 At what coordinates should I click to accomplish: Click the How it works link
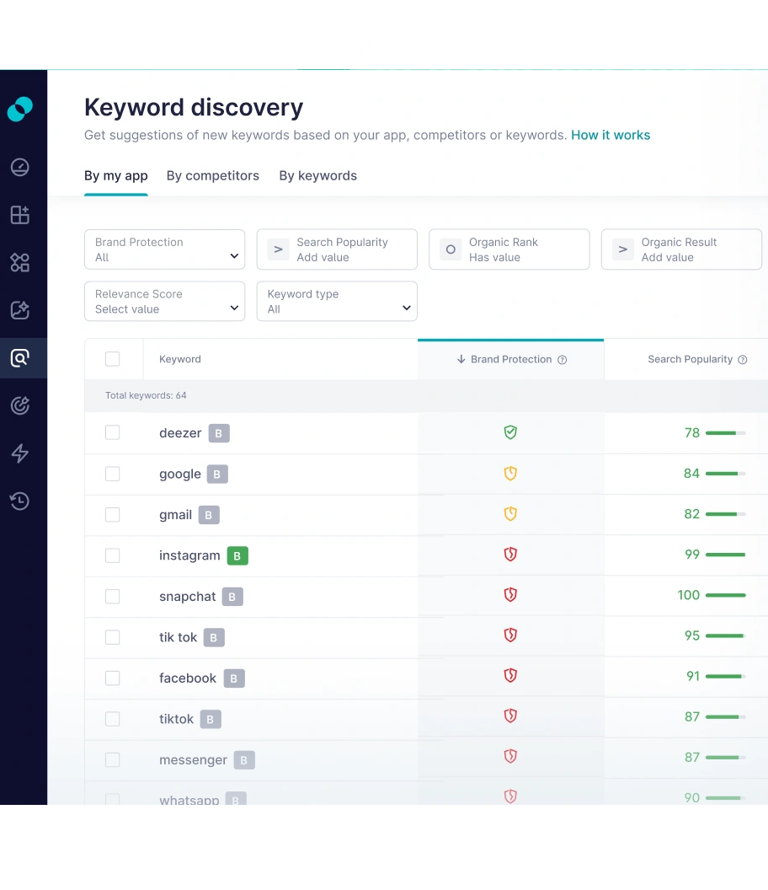pos(610,135)
